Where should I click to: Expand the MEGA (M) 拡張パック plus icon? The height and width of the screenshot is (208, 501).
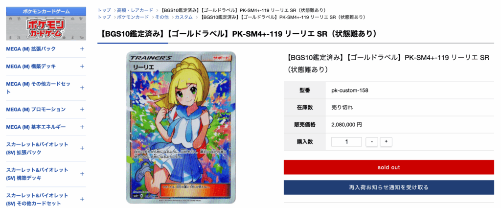[x=82, y=49]
